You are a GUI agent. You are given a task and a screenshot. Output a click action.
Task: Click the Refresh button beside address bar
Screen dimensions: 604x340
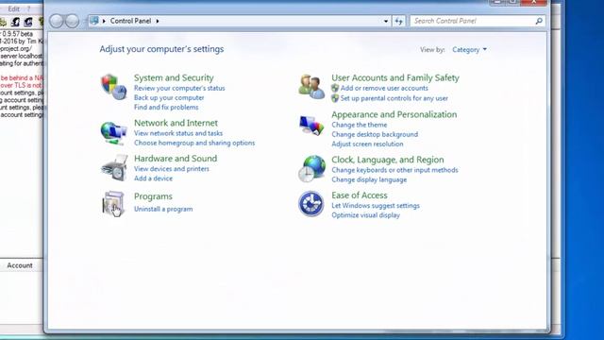(398, 21)
